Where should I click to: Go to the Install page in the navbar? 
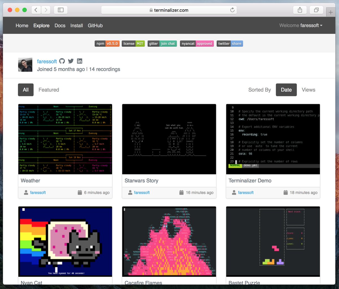point(76,25)
